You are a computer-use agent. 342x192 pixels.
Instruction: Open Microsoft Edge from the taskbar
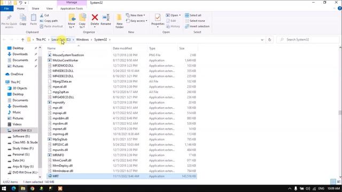click(14, 188)
